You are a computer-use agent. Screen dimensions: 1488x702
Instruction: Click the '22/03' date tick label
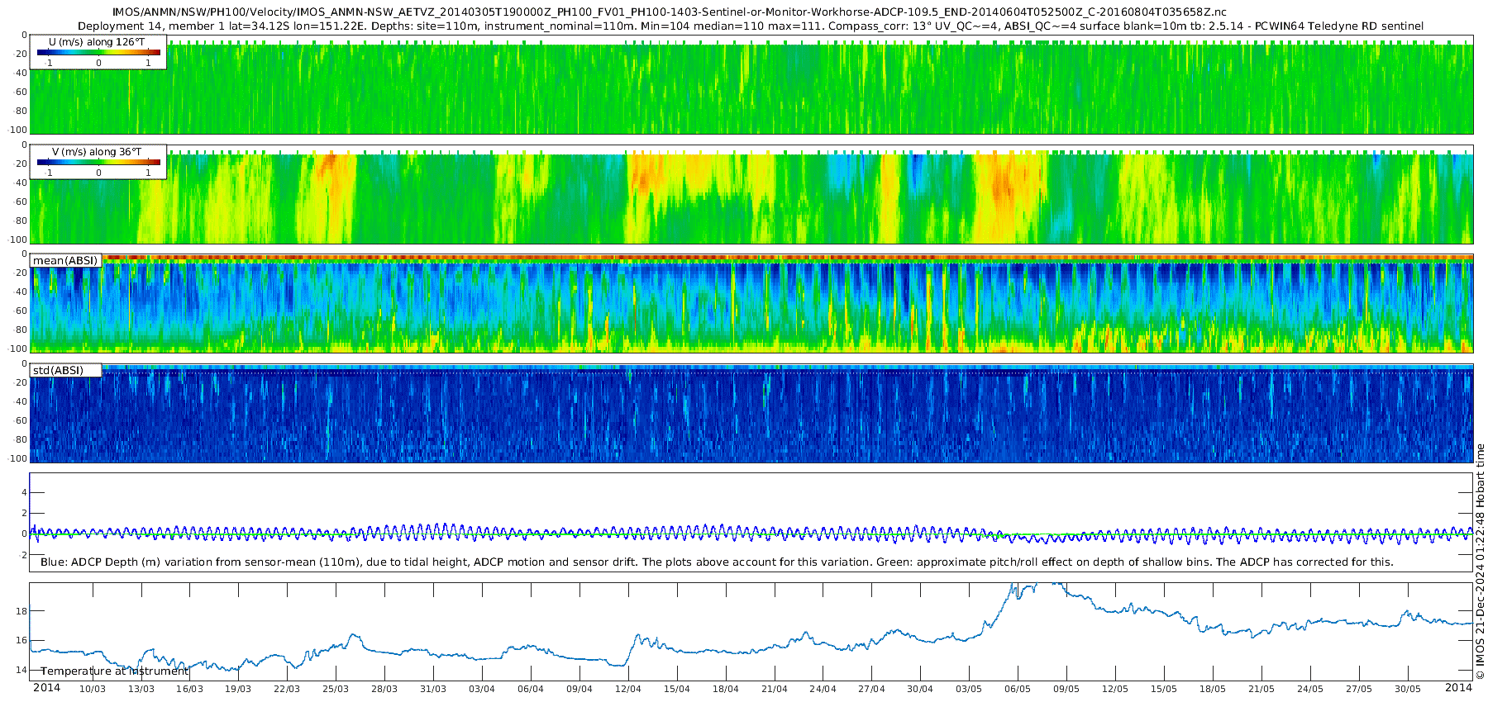(287, 689)
